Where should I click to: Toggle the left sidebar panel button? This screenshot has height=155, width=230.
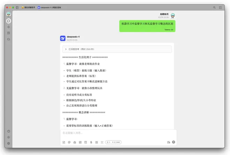tap(17, 7)
